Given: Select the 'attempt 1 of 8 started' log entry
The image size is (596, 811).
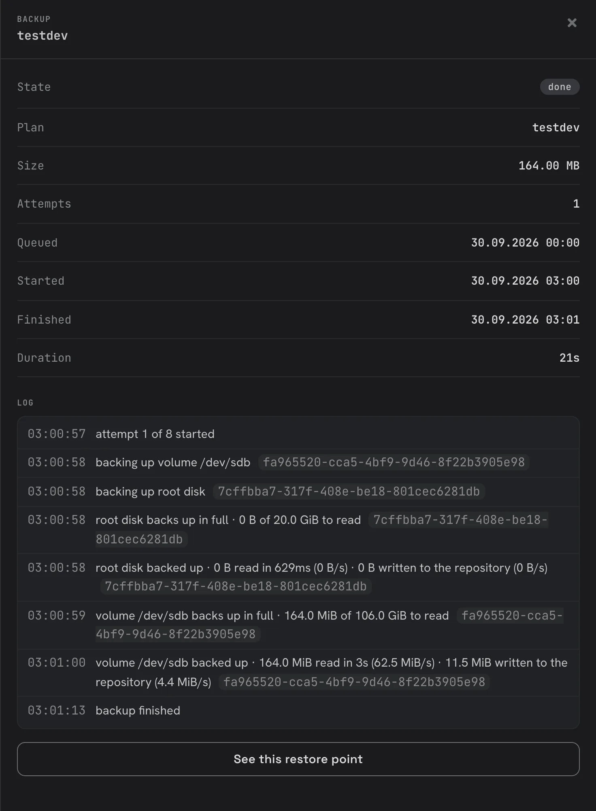Looking at the screenshot, I should (298, 434).
